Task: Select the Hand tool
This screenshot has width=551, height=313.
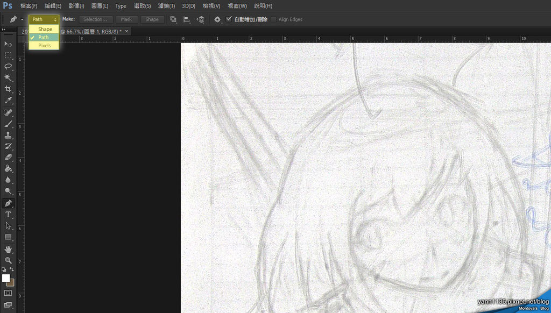Action: [8, 249]
